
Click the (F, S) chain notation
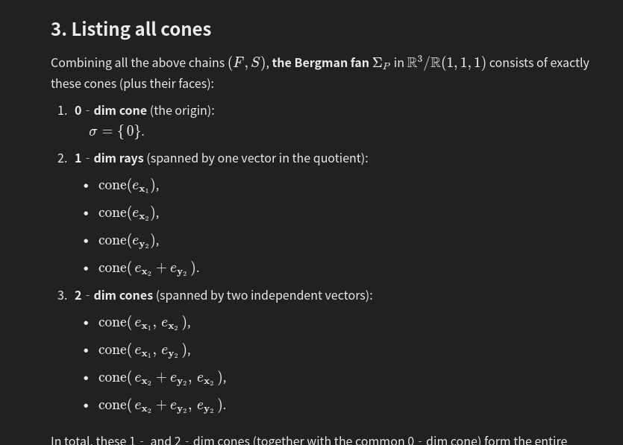coord(247,63)
